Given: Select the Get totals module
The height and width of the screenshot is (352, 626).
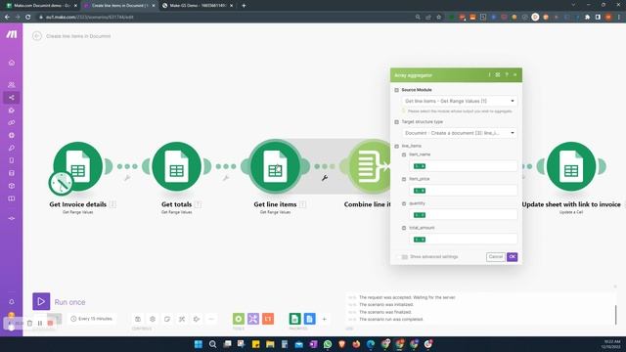Looking at the screenshot, I should [176, 166].
